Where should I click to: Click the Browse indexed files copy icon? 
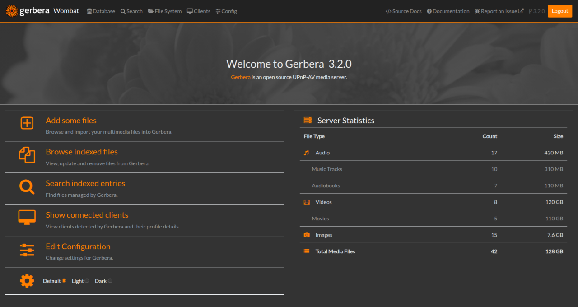pyautogui.click(x=27, y=154)
